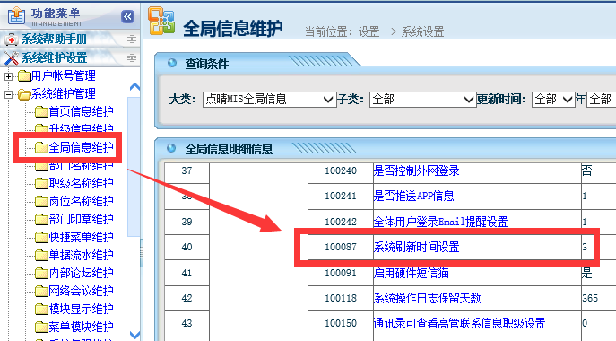Toggle the 系统维护设置 section collapse button
The image size is (616, 341).
coord(131,58)
